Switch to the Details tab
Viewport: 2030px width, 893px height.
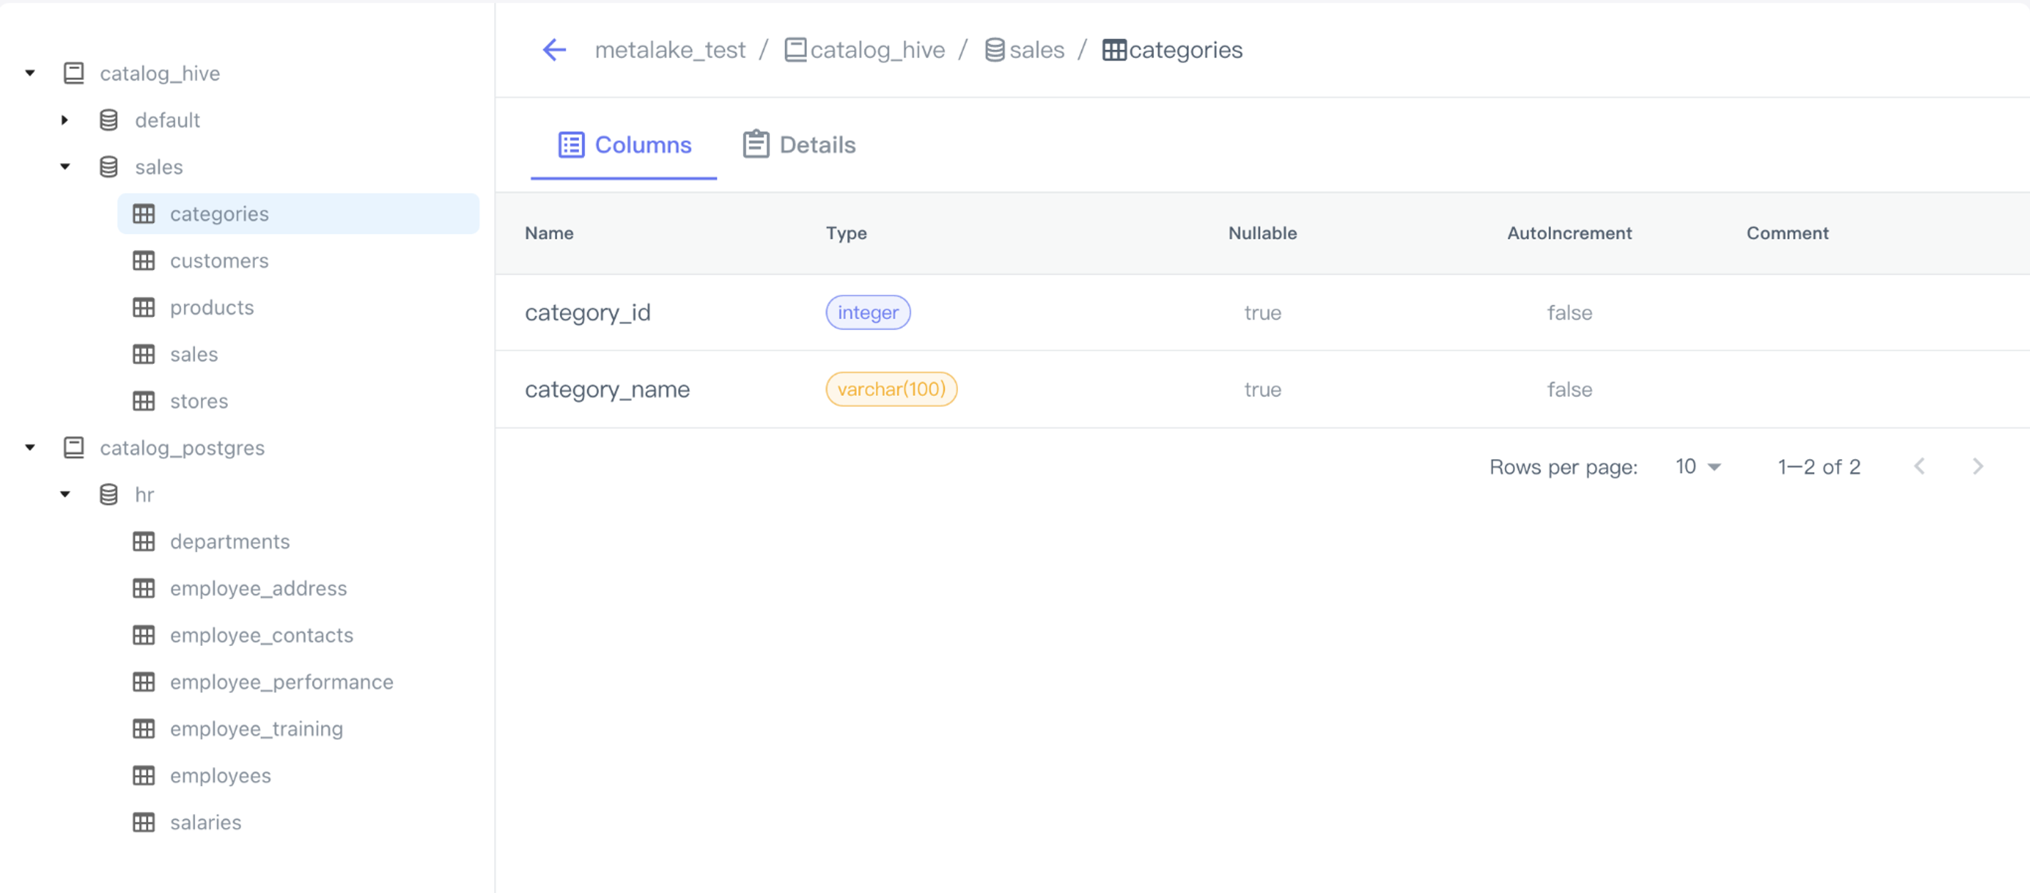pyautogui.click(x=799, y=145)
